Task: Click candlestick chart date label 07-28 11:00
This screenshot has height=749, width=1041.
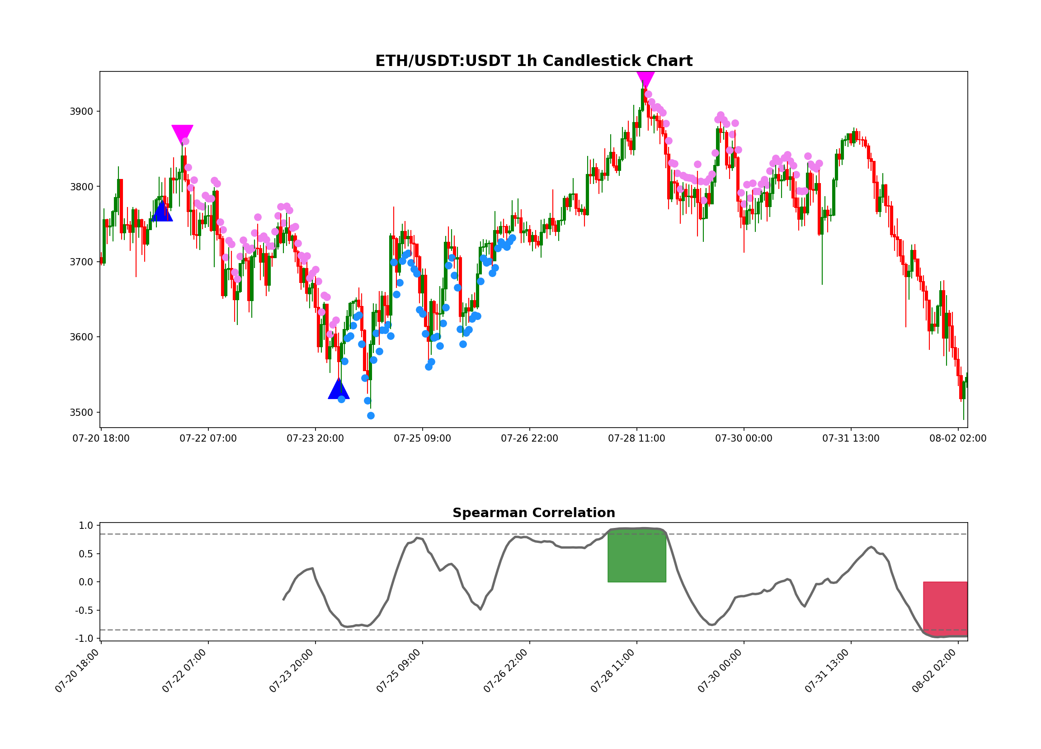Action: tap(636, 438)
